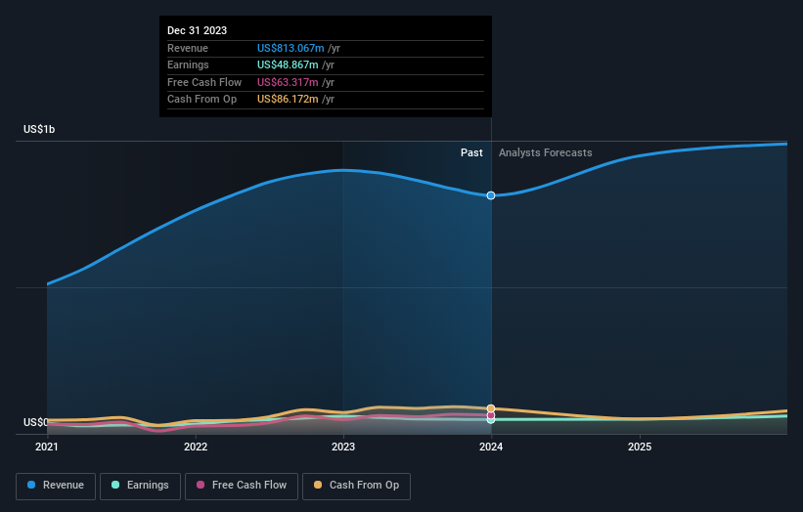Click the US$0 y-axis label
The image size is (803, 512).
pos(35,422)
